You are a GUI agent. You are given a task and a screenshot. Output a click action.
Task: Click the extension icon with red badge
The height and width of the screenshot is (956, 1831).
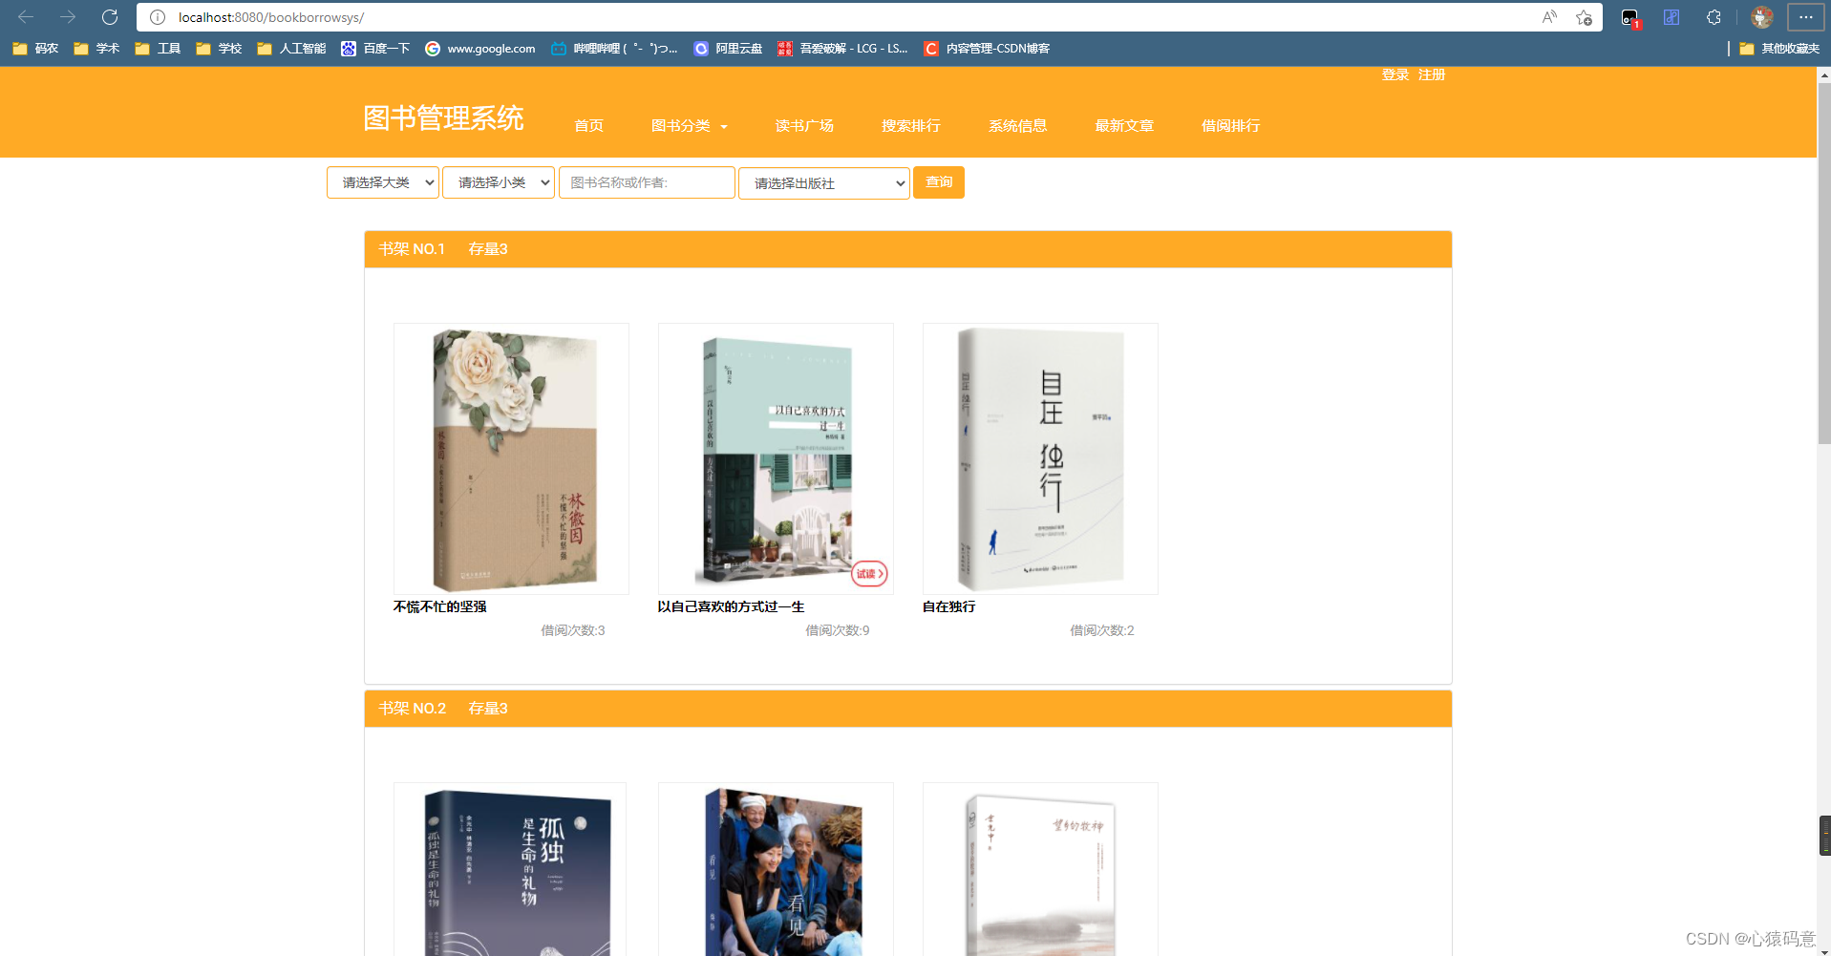(1630, 17)
